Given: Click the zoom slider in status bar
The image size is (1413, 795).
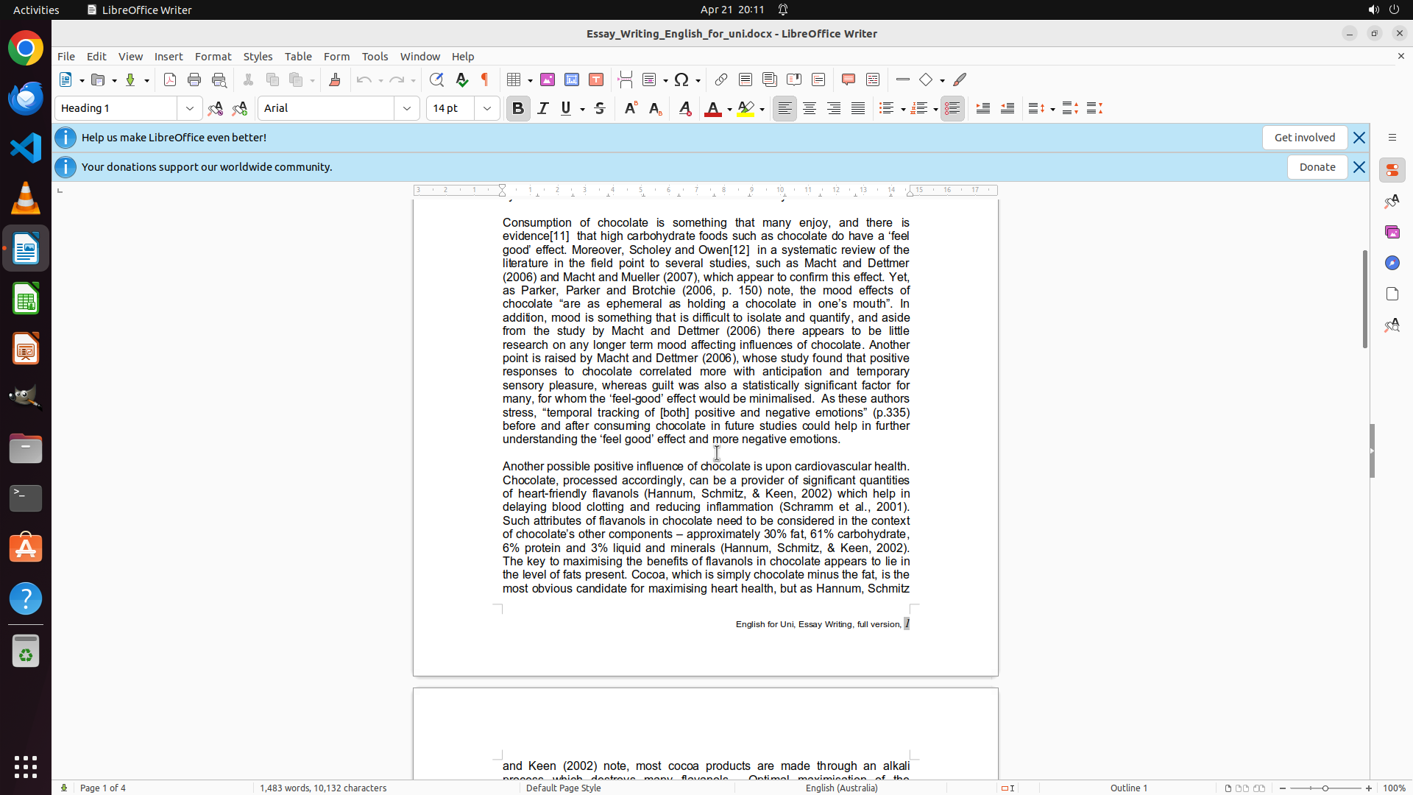Looking at the screenshot, I should point(1325,788).
